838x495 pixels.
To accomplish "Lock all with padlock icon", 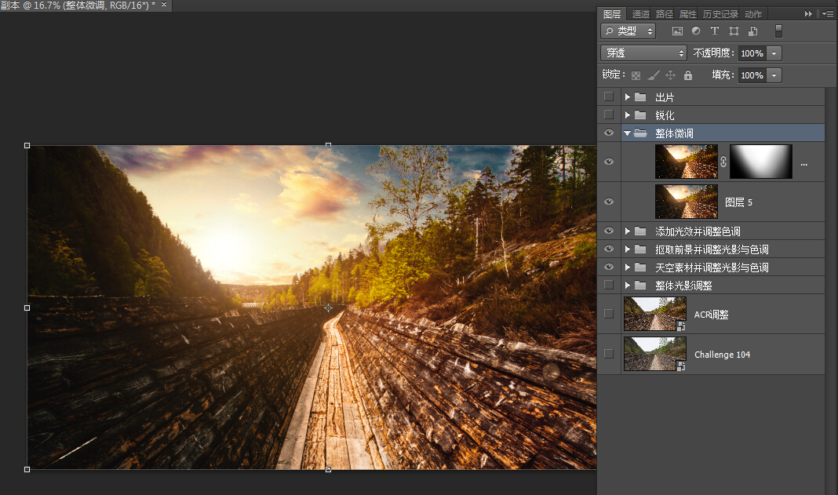I will (688, 75).
